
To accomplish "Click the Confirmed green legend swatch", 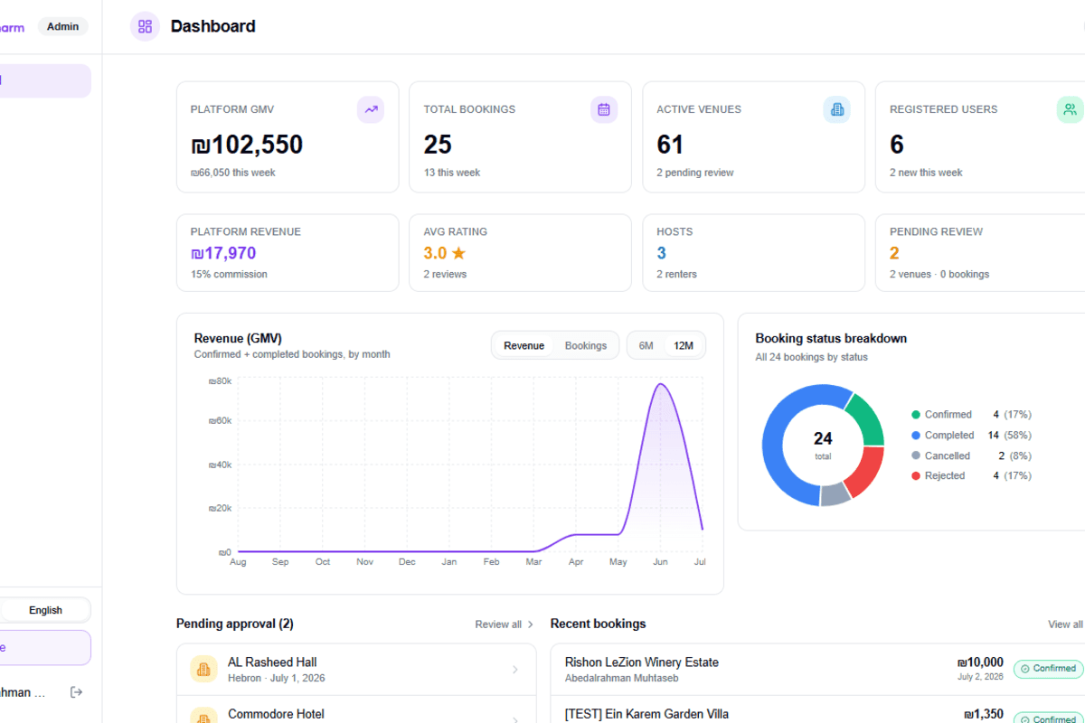I will coord(916,415).
